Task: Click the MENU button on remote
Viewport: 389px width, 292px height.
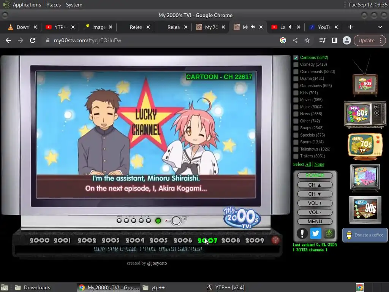Action: (x=315, y=221)
